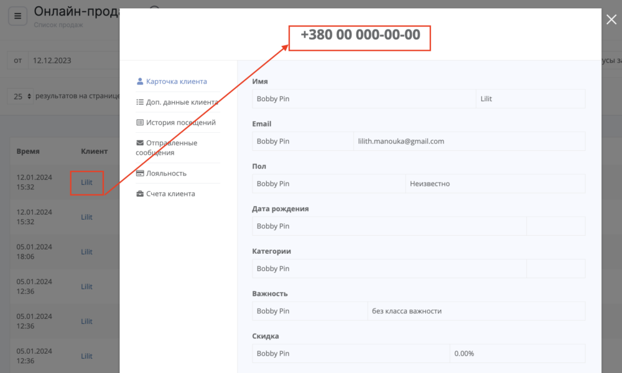This screenshot has height=373, width=622.
Task: Open the hamburger menu button
Action: pyautogui.click(x=17, y=16)
